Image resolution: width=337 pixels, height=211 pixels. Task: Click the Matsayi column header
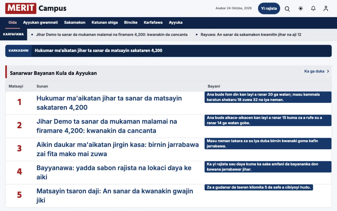coord(16,86)
